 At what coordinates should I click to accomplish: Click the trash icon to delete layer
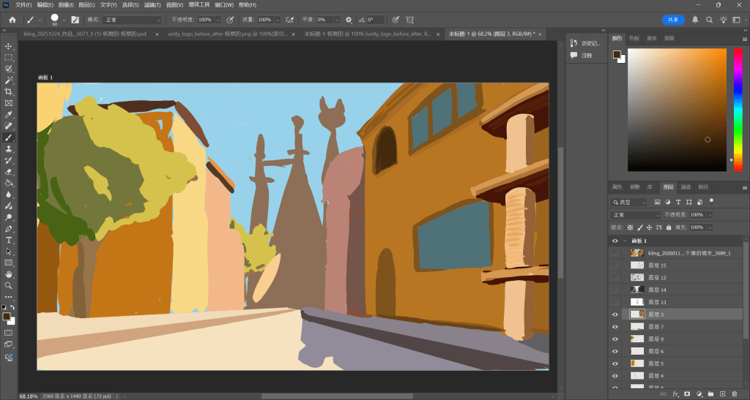click(x=734, y=394)
